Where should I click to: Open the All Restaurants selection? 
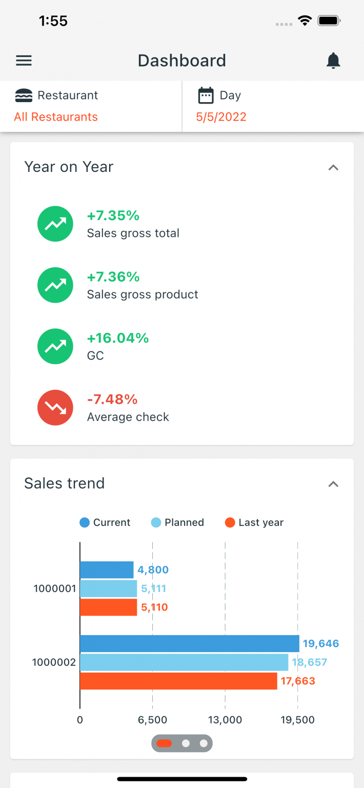pyautogui.click(x=56, y=116)
